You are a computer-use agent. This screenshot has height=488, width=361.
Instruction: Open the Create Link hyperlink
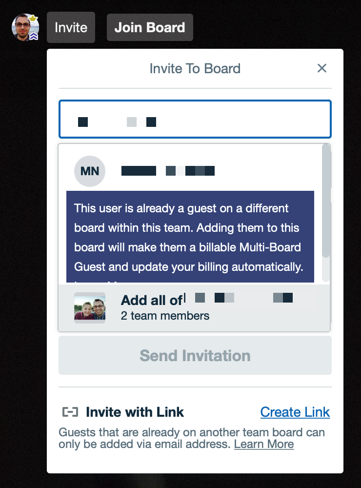(295, 412)
